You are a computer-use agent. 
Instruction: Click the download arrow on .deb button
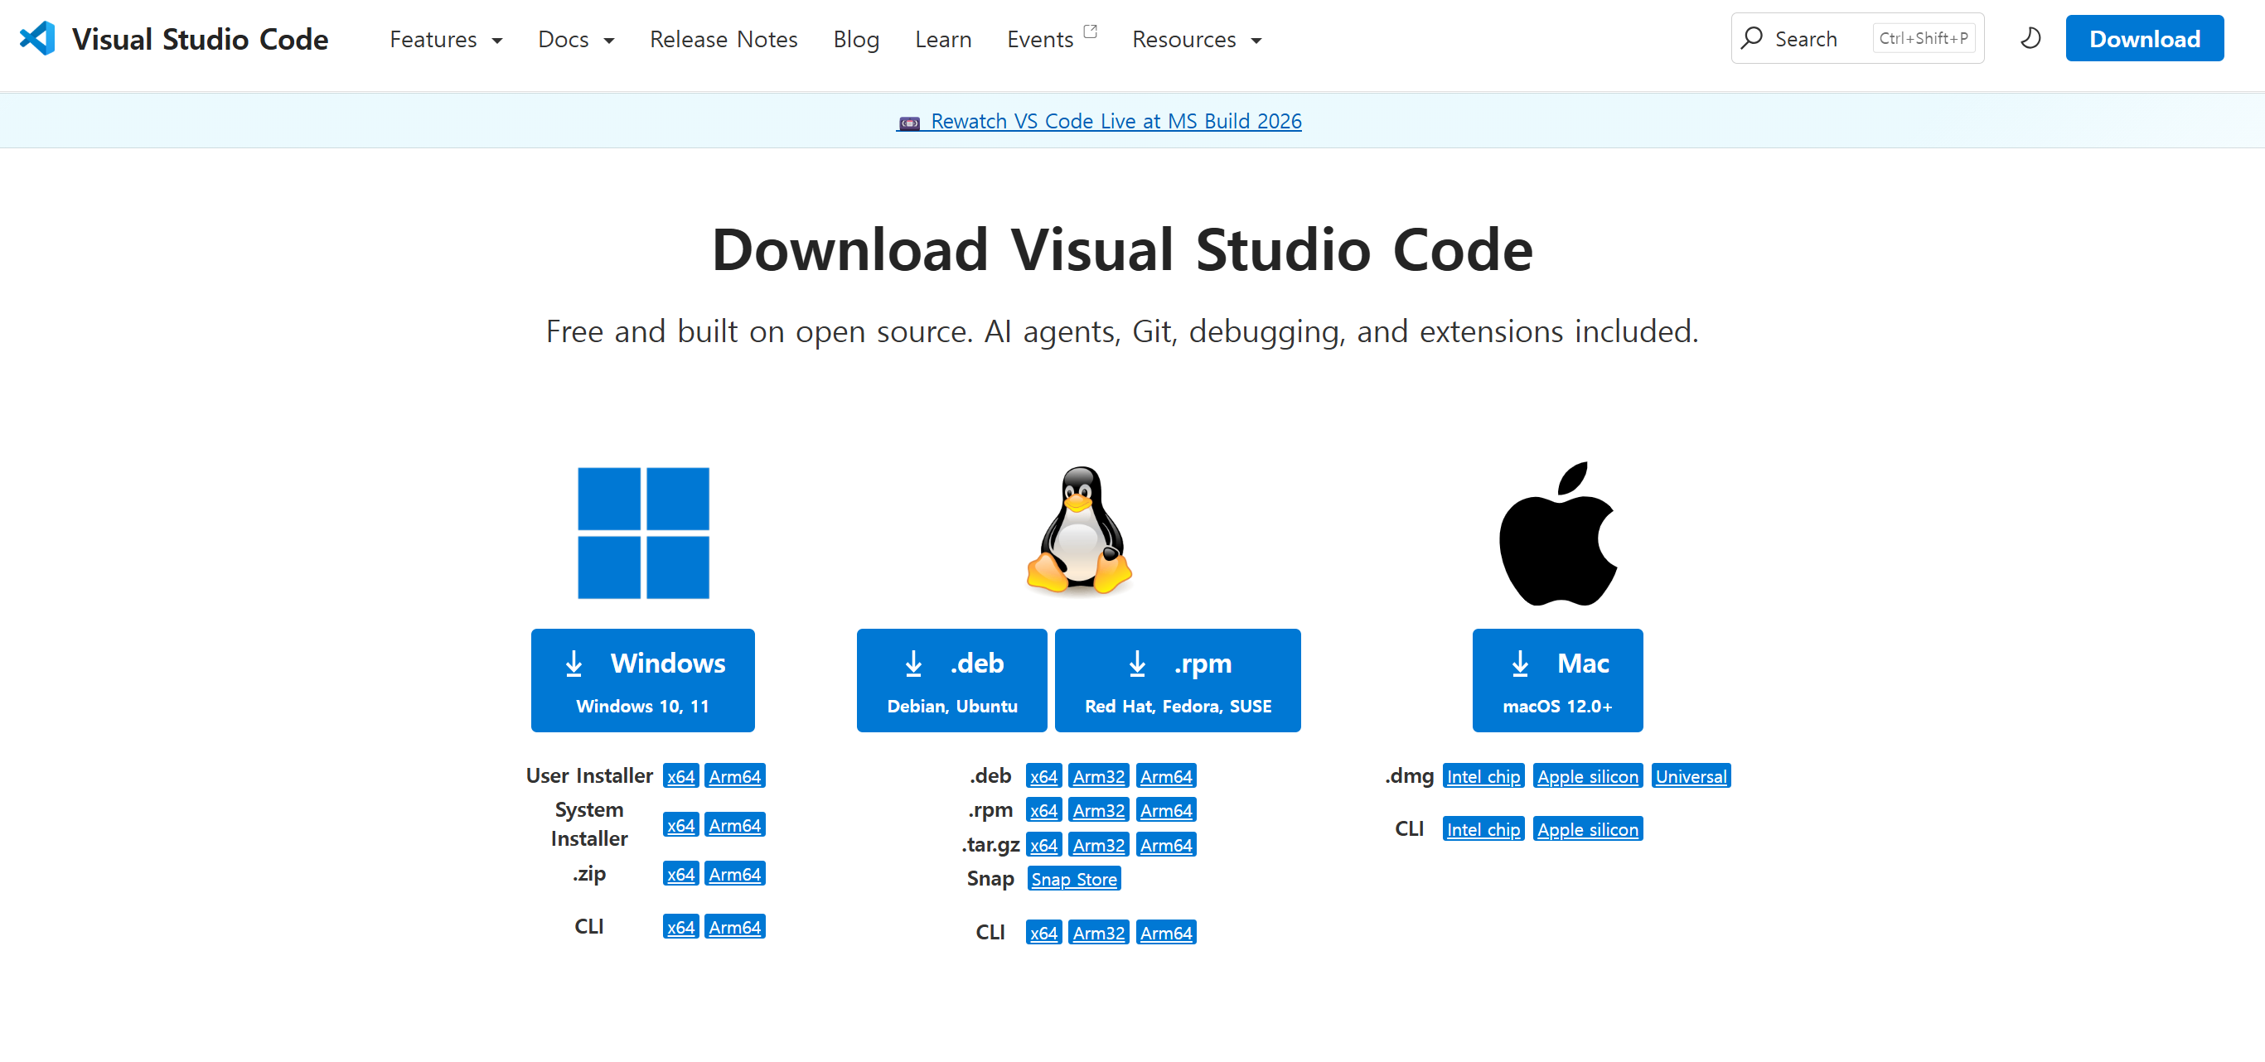pos(913,663)
